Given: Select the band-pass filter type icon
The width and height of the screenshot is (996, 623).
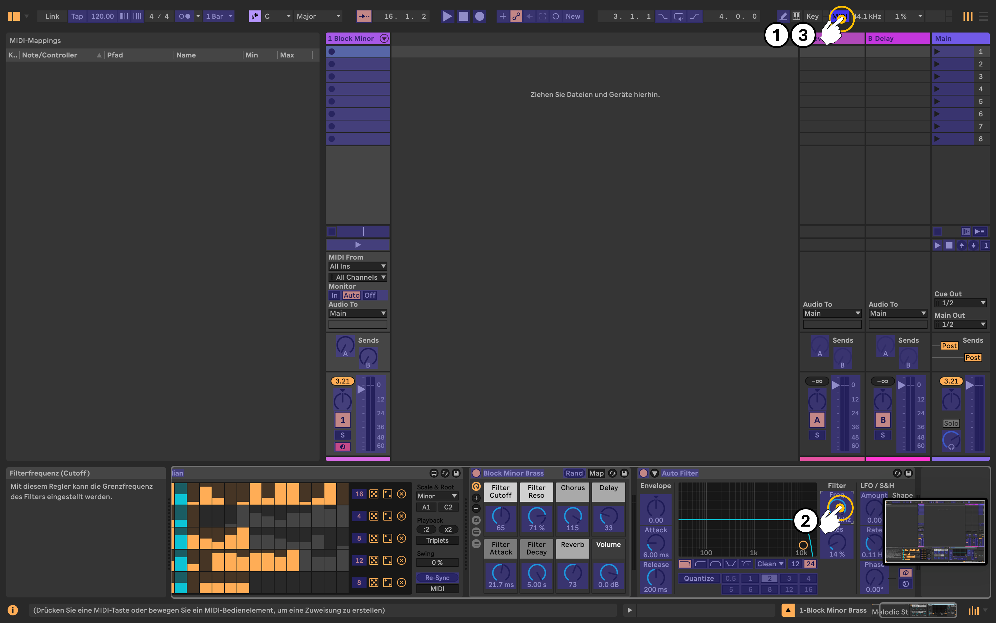Looking at the screenshot, I should 715,564.
